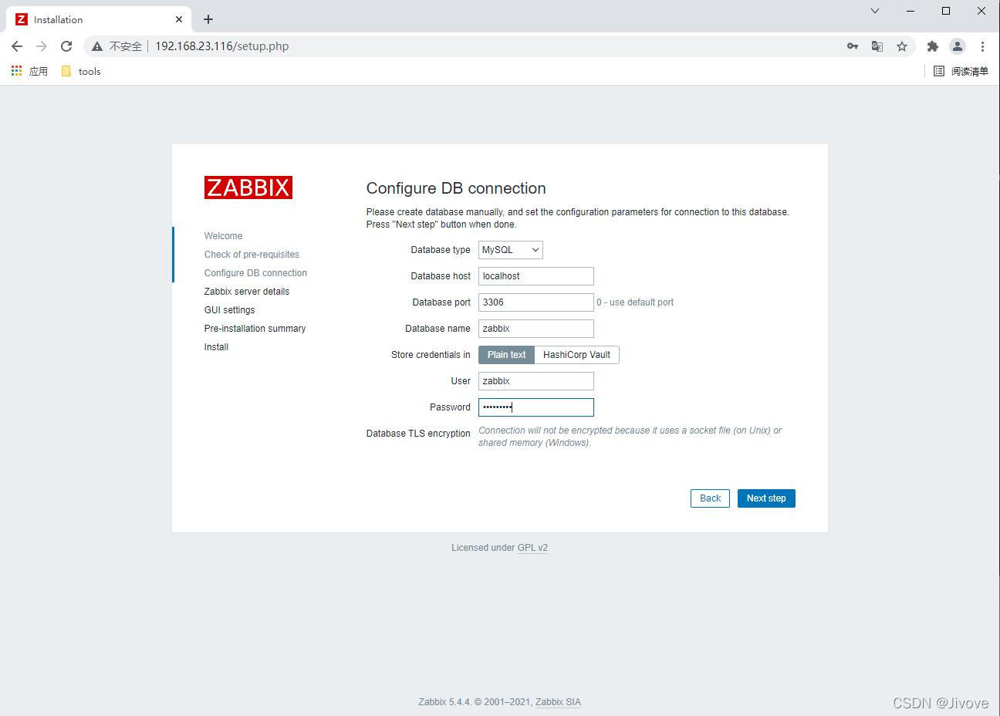Click the '0 - use default port' hint
The width and height of the screenshot is (1000, 716).
click(635, 302)
